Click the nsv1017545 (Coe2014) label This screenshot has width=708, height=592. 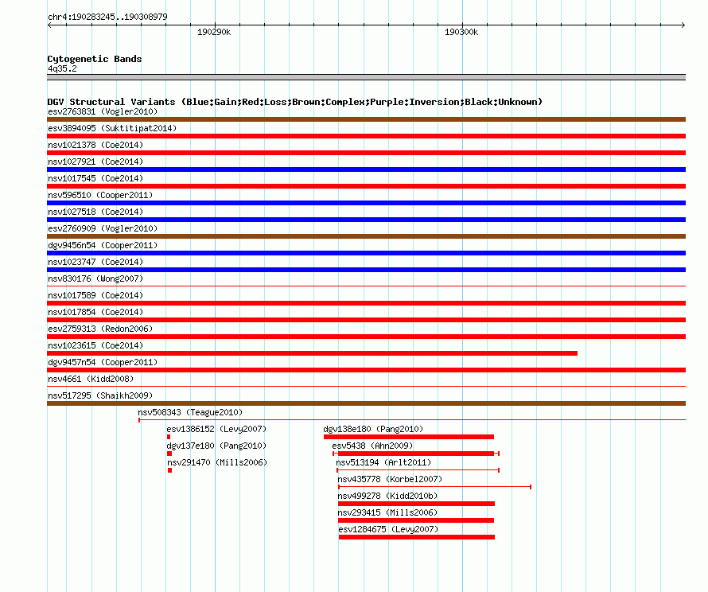point(95,178)
